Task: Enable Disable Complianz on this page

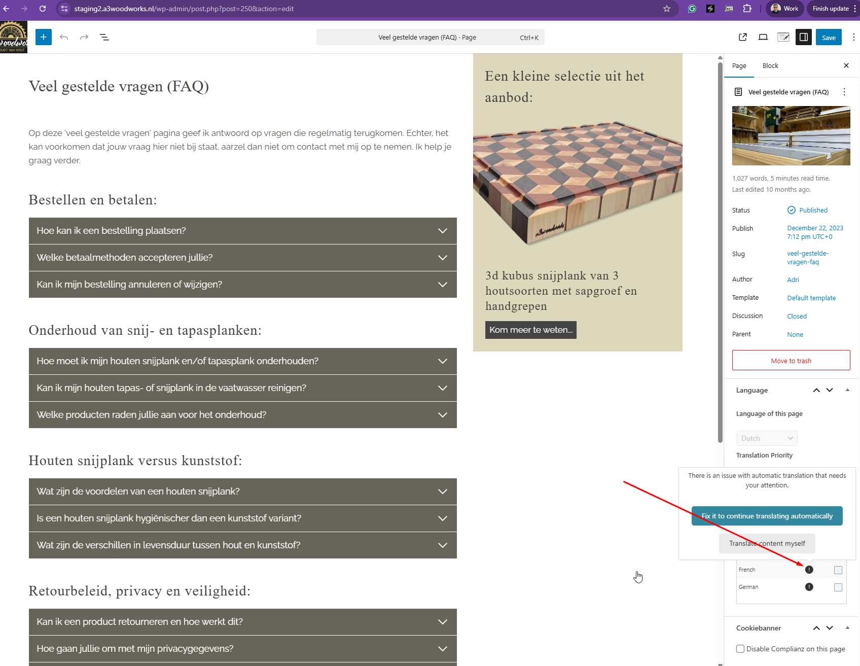Action: pyautogui.click(x=740, y=649)
